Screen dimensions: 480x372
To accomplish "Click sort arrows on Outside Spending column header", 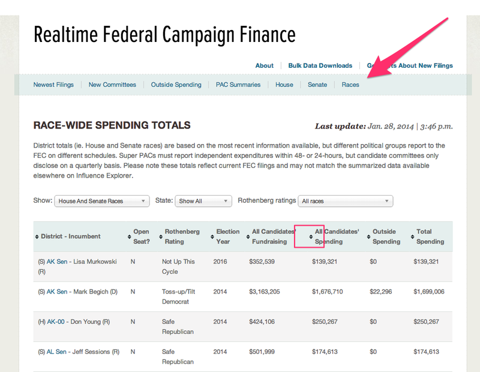I will coord(368,236).
